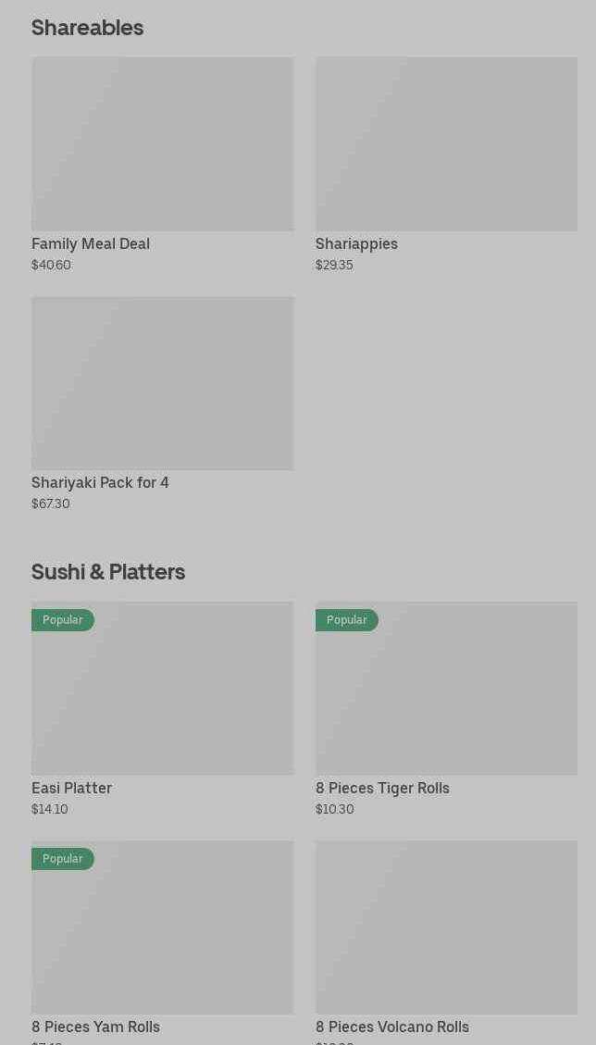Click the Shareables section heading
Viewport: 596px width, 1045px height.
(x=87, y=28)
